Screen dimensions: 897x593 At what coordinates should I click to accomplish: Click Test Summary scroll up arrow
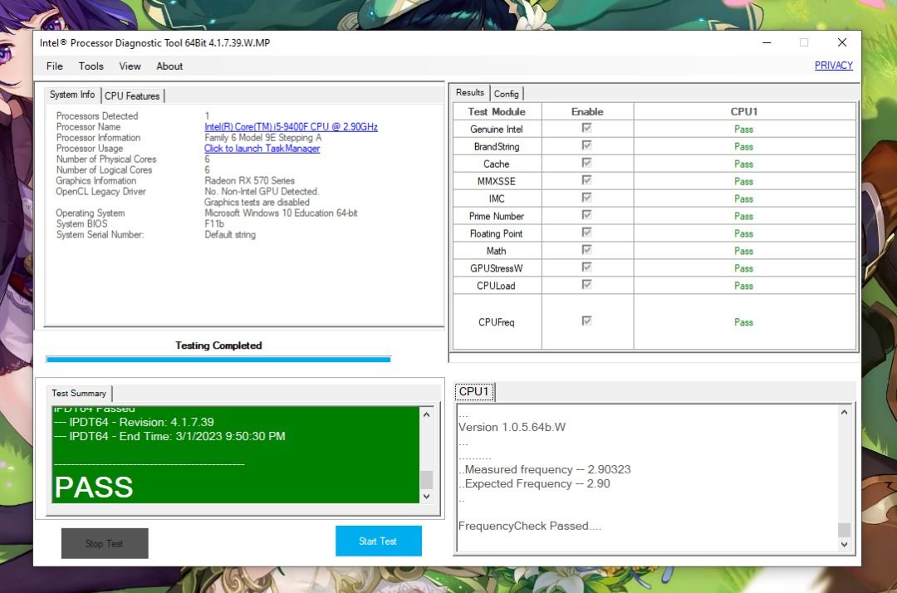(426, 414)
